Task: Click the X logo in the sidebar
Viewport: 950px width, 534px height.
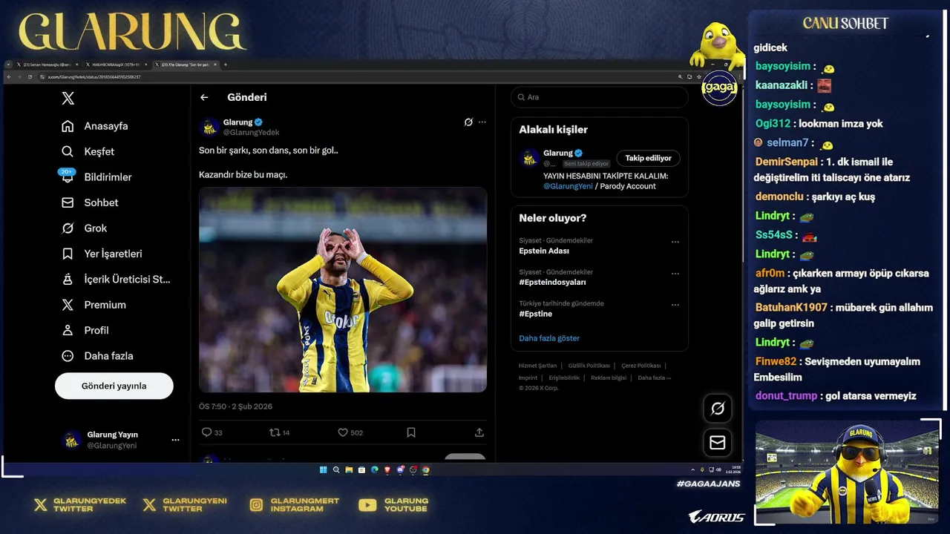Action: pyautogui.click(x=68, y=99)
